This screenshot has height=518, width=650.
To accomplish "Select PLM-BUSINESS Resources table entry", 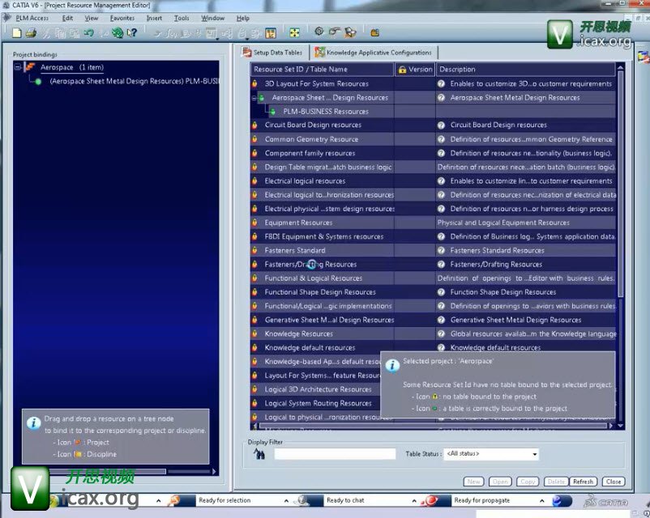I will (326, 112).
